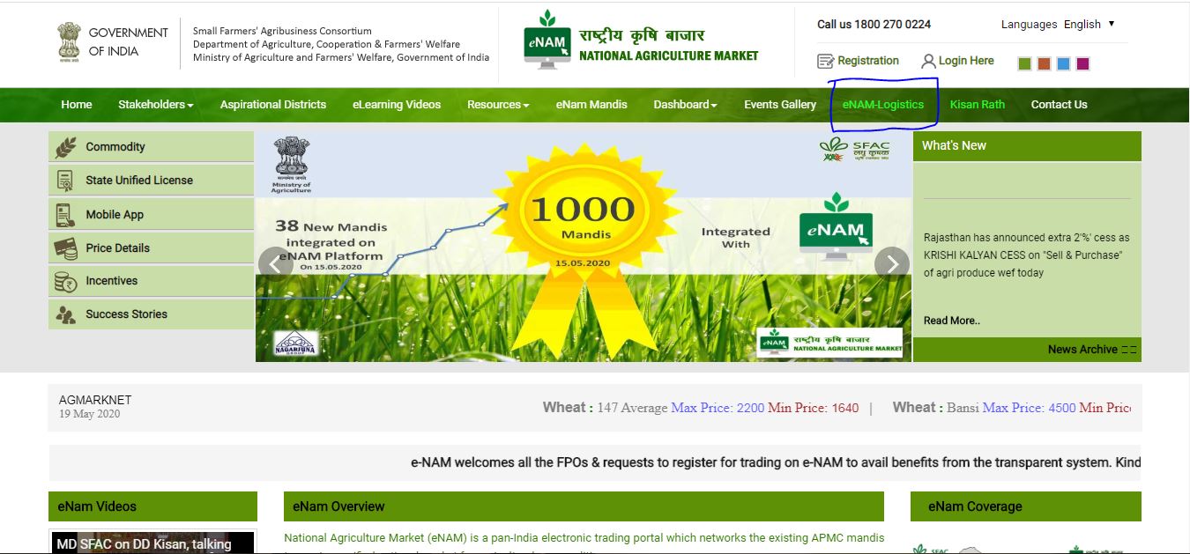Click the Registration form icon
The width and height of the screenshot is (1190, 554).
coord(825,61)
